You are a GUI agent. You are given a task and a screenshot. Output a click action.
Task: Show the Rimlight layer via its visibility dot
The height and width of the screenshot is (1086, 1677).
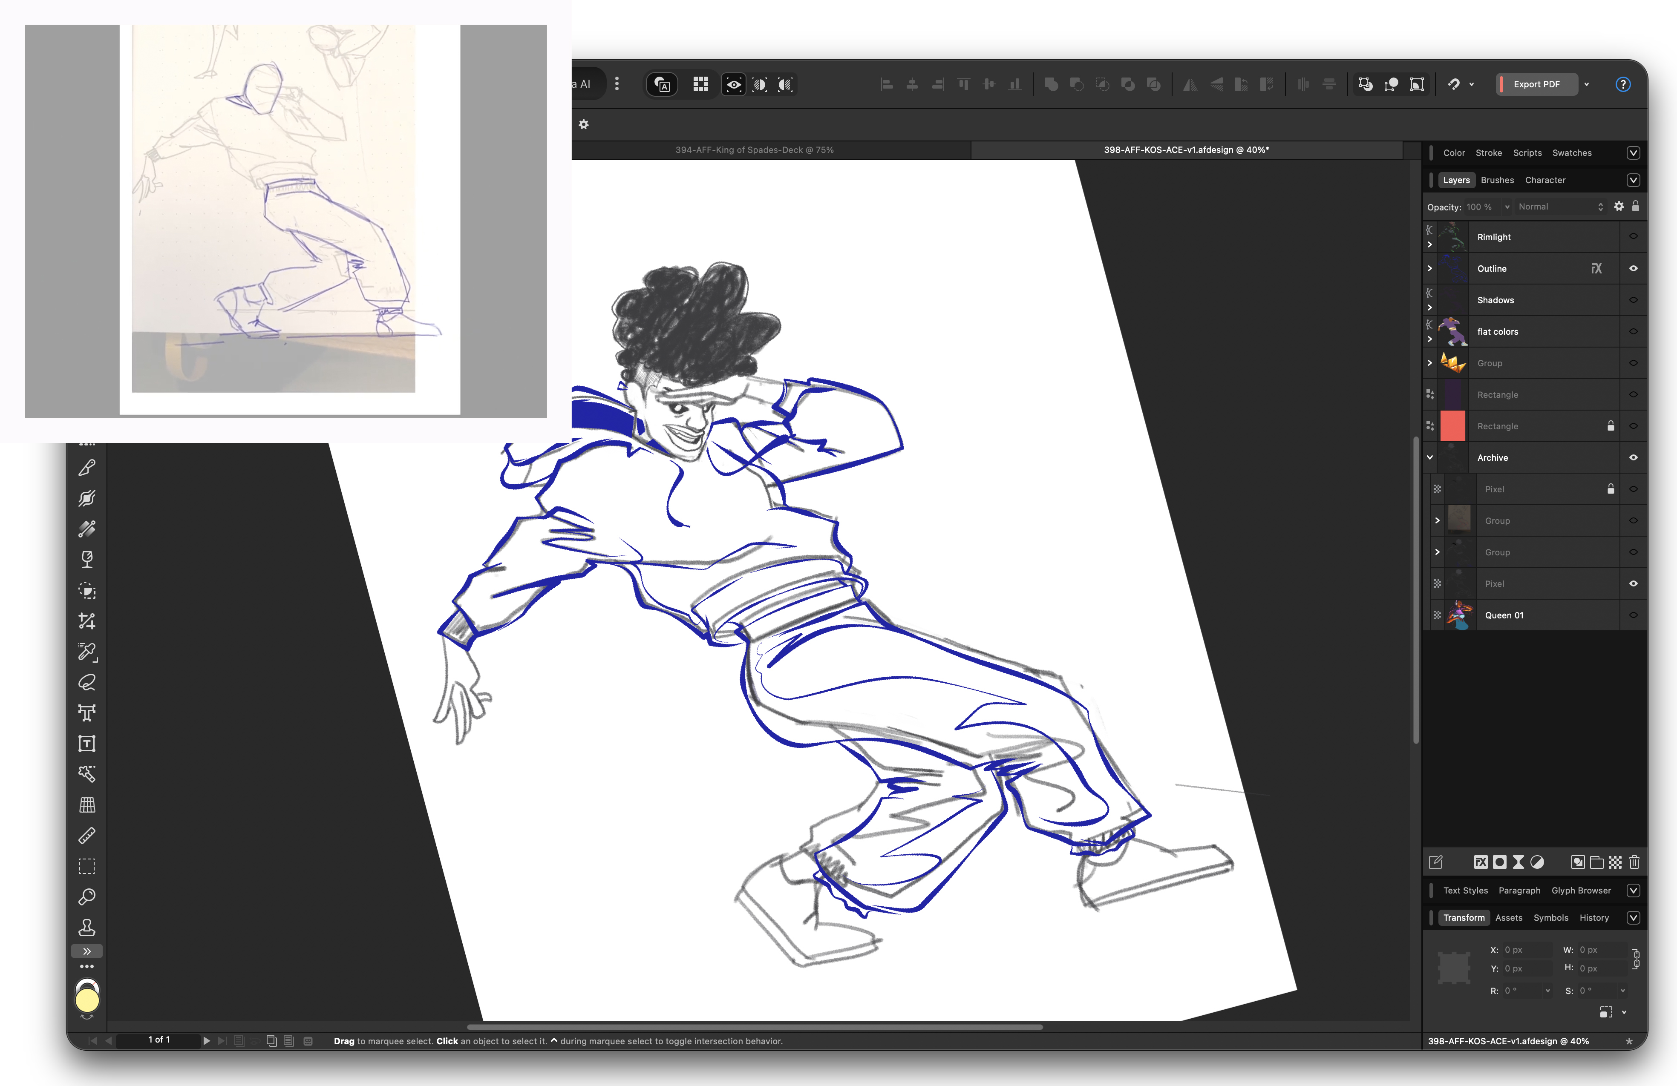click(x=1633, y=237)
